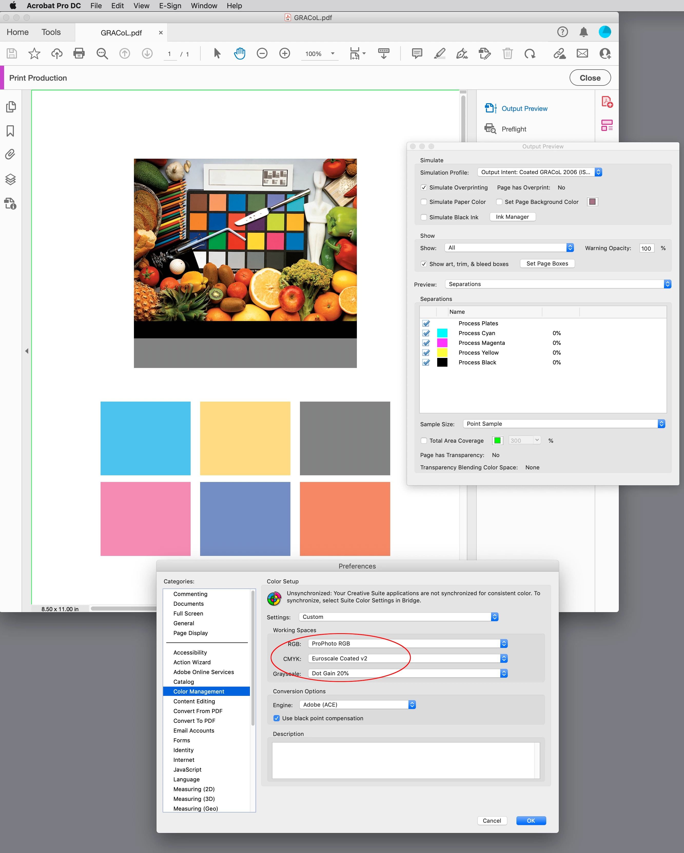
Task: Click the Total Area Coverage green swatch
Action: click(x=497, y=440)
